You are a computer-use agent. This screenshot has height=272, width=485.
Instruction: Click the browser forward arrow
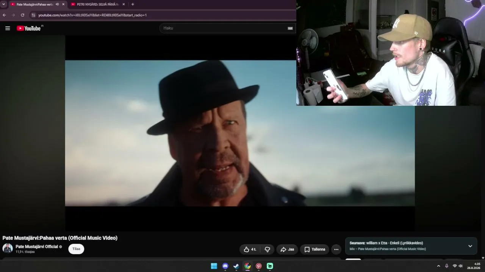[x=14, y=15]
